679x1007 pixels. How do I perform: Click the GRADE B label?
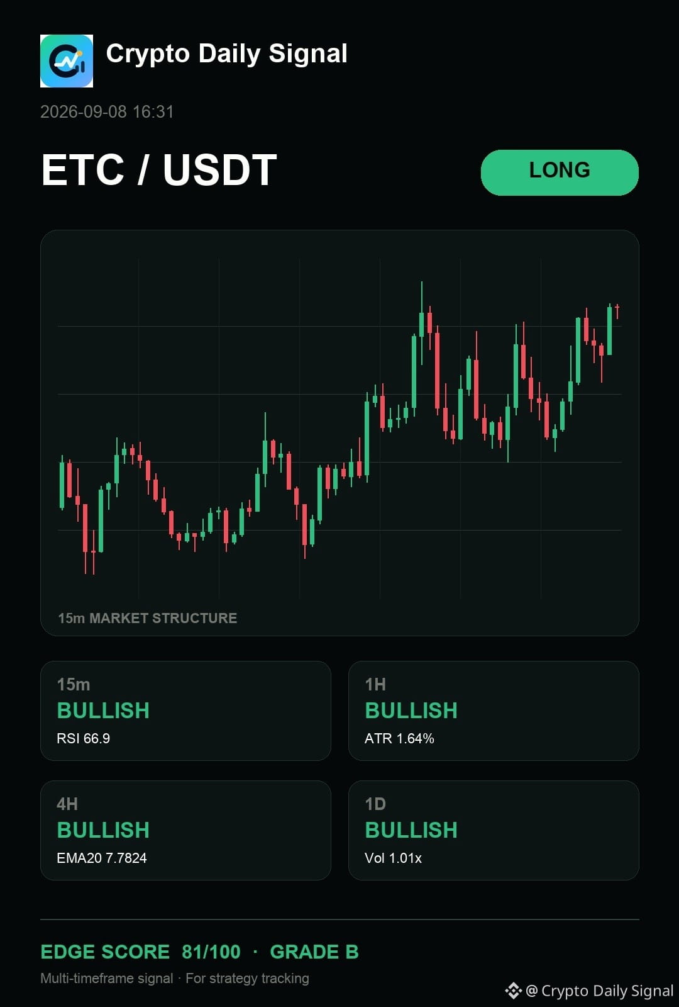tap(314, 952)
